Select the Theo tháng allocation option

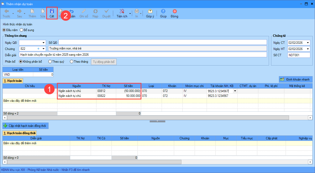[71, 62]
